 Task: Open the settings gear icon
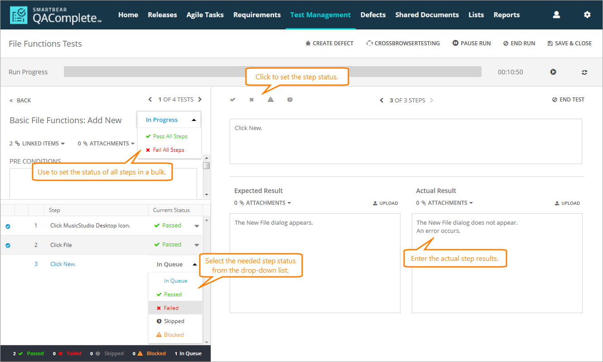pyautogui.click(x=587, y=15)
